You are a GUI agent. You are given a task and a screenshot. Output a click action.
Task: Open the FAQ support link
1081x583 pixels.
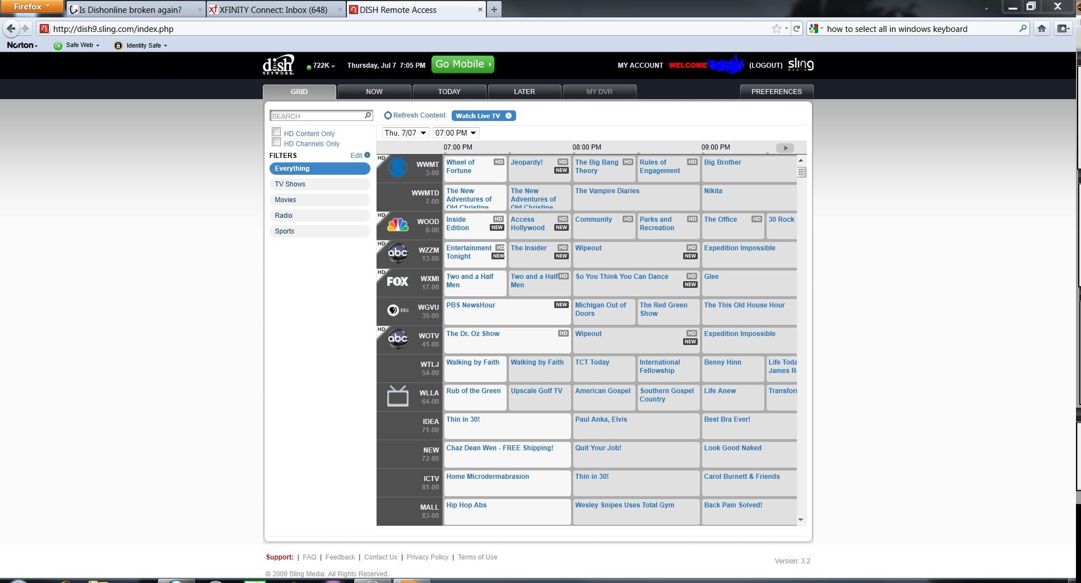point(309,557)
